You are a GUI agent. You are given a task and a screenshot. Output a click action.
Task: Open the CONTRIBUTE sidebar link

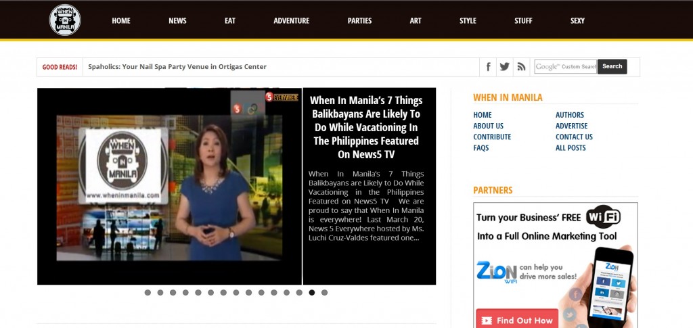tap(492, 137)
